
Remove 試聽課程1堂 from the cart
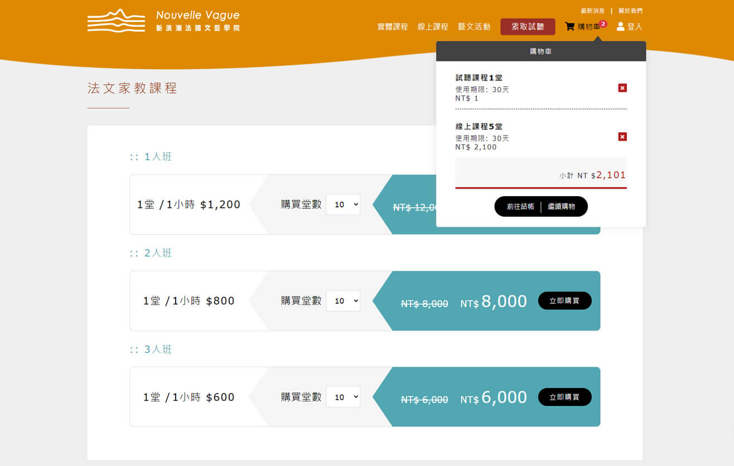tap(622, 88)
